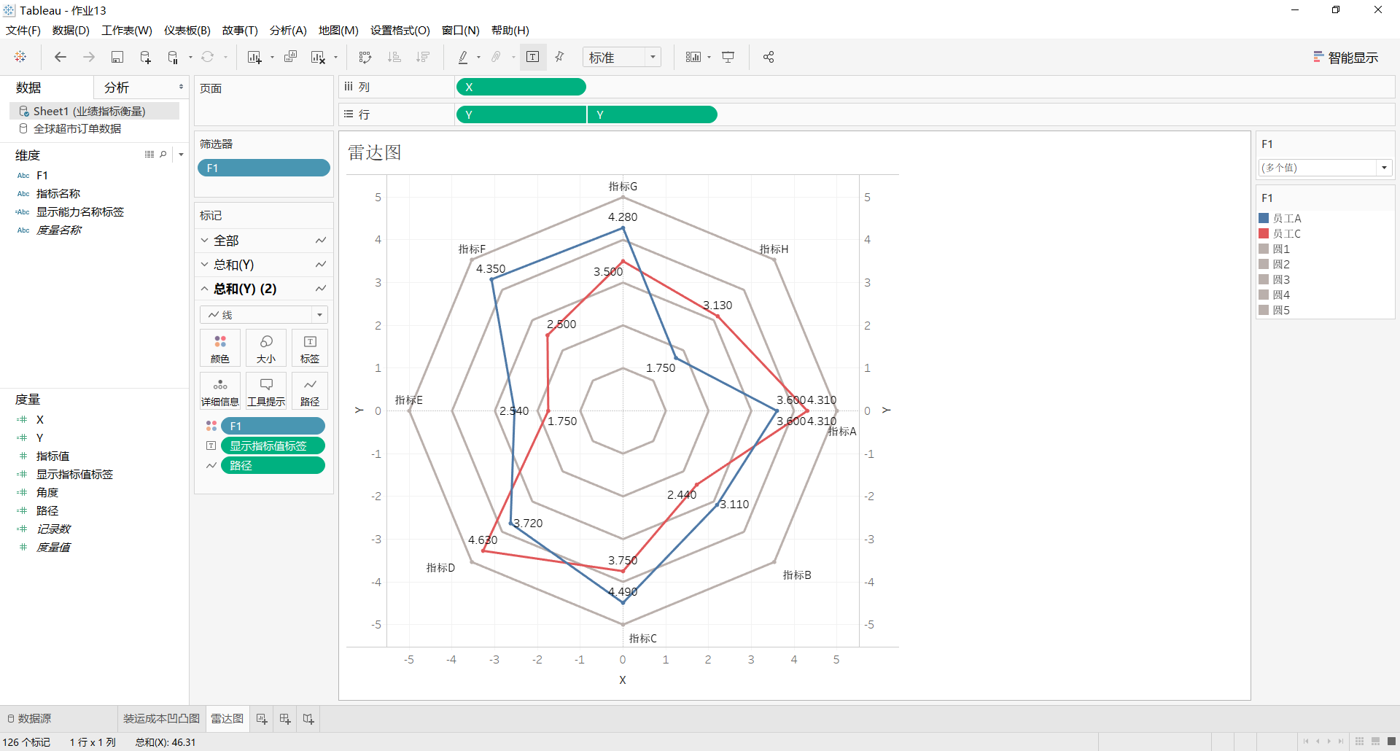Open the 分析(A) menu
This screenshot has height=751, width=1400.
[x=288, y=30]
